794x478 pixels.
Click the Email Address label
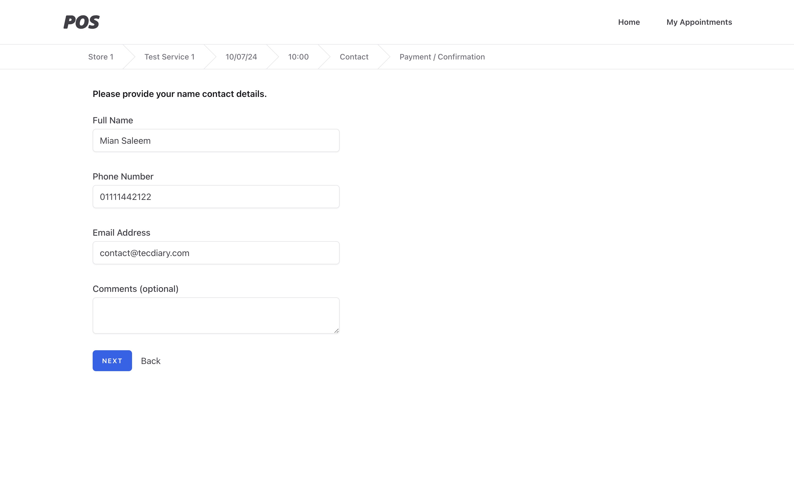pyautogui.click(x=121, y=233)
